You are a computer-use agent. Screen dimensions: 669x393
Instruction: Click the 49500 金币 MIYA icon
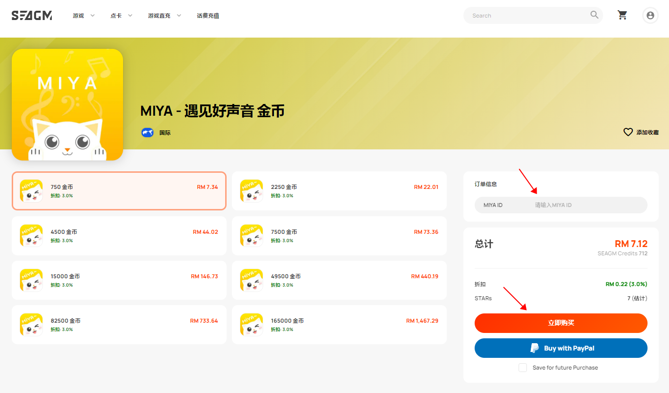[251, 280]
